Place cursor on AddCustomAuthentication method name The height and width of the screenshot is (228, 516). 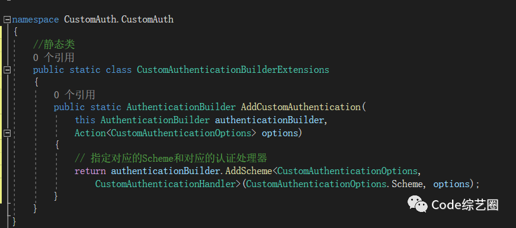pyautogui.click(x=301, y=108)
